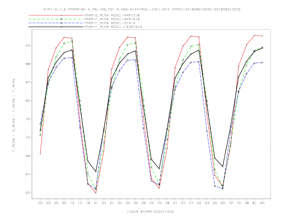Image resolution: width=286 pixels, height=221 pixels.
Task: Click y-axis tick label 76
Action: [27, 119]
